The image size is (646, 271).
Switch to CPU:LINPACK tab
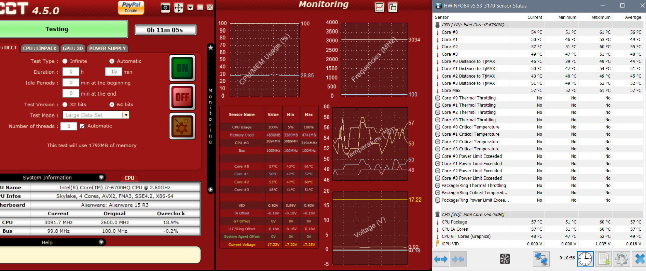point(40,48)
